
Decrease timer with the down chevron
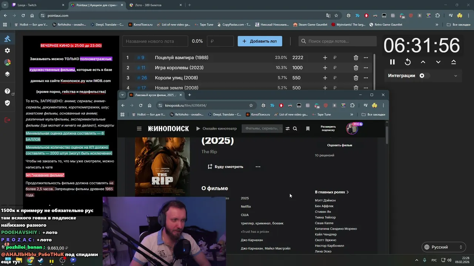pyautogui.click(x=438, y=62)
